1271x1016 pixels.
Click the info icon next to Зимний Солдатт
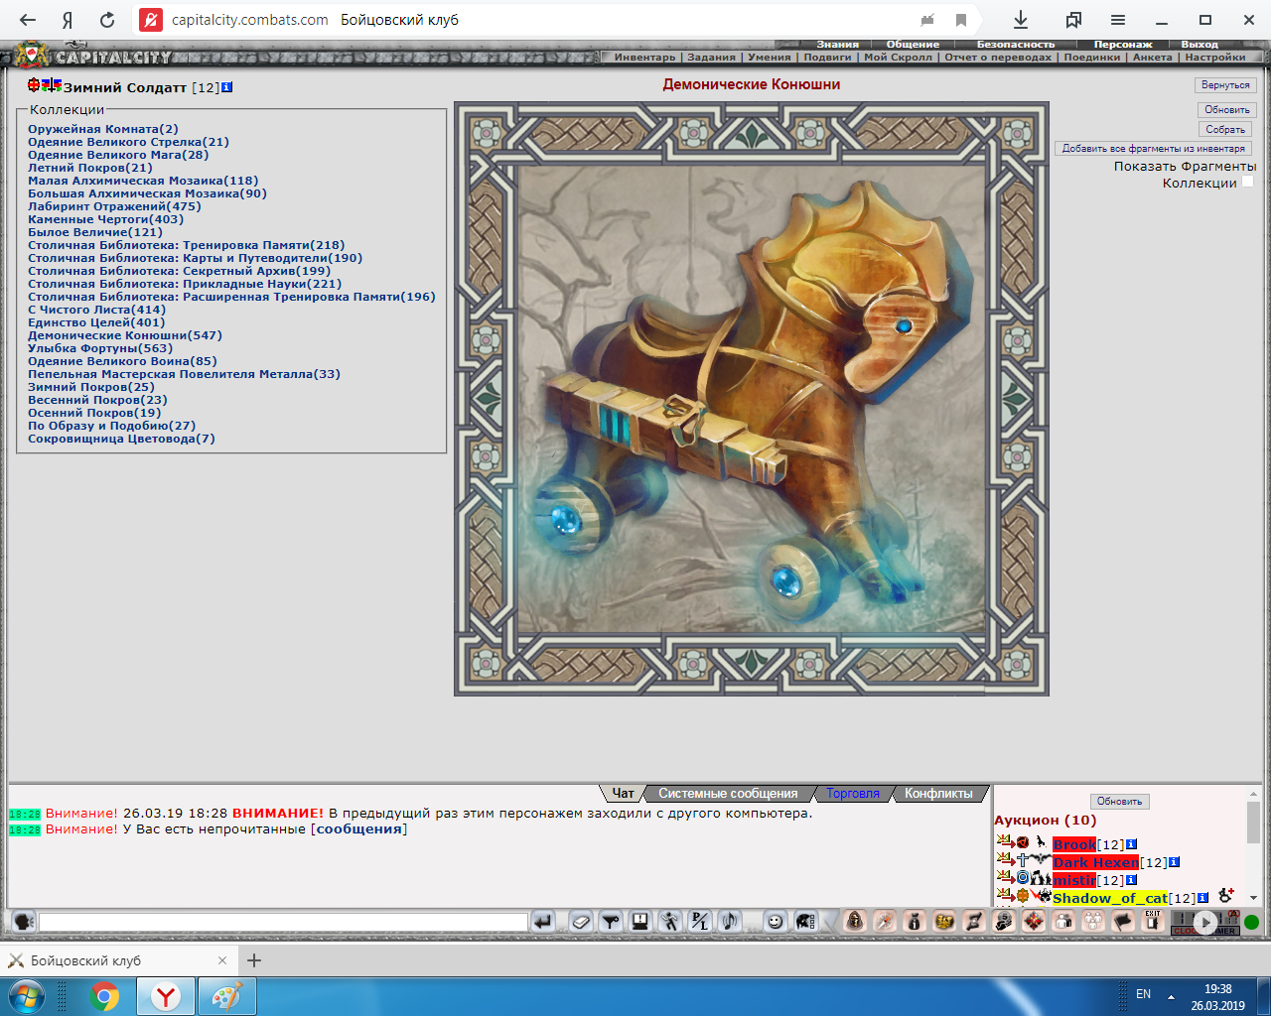(x=226, y=87)
